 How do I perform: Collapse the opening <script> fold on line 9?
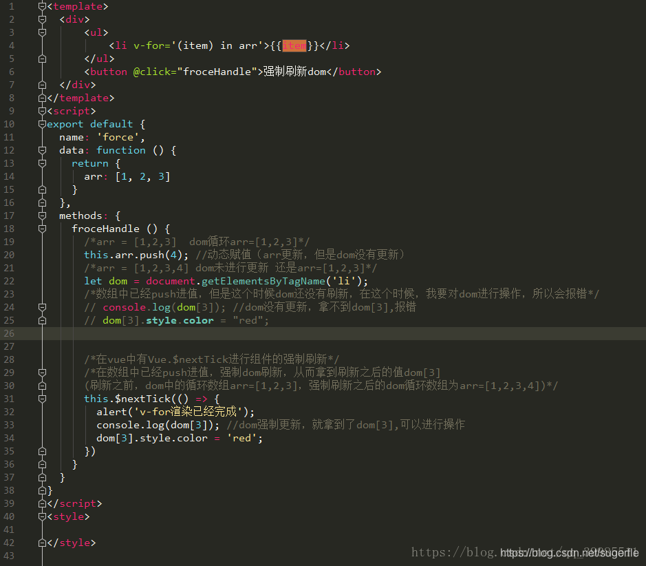42,111
